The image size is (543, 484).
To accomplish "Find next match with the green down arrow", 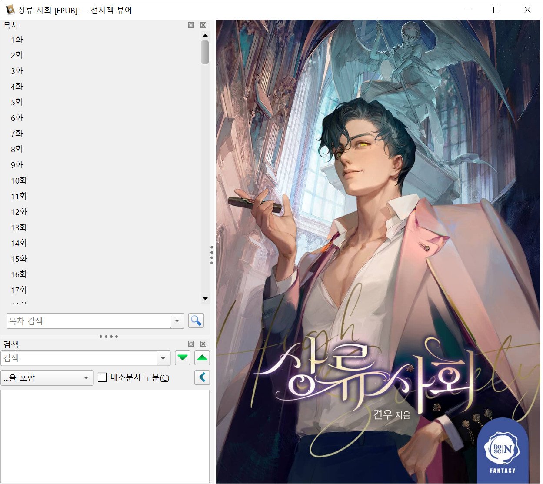I will click(183, 358).
